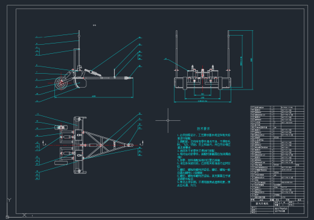This screenshot has width=314, height=220.
Task: Pick the rear wheel in the side view
Action: coord(60,83)
